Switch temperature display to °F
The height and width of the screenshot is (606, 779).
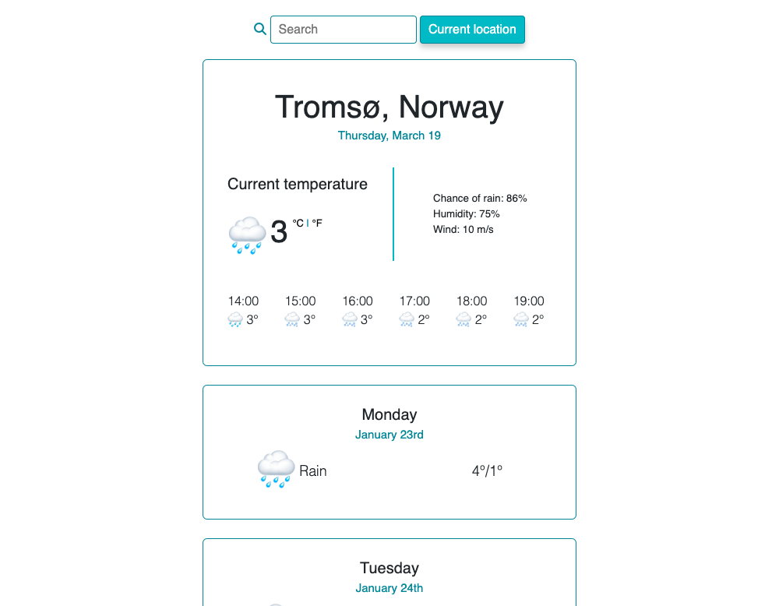tap(316, 223)
